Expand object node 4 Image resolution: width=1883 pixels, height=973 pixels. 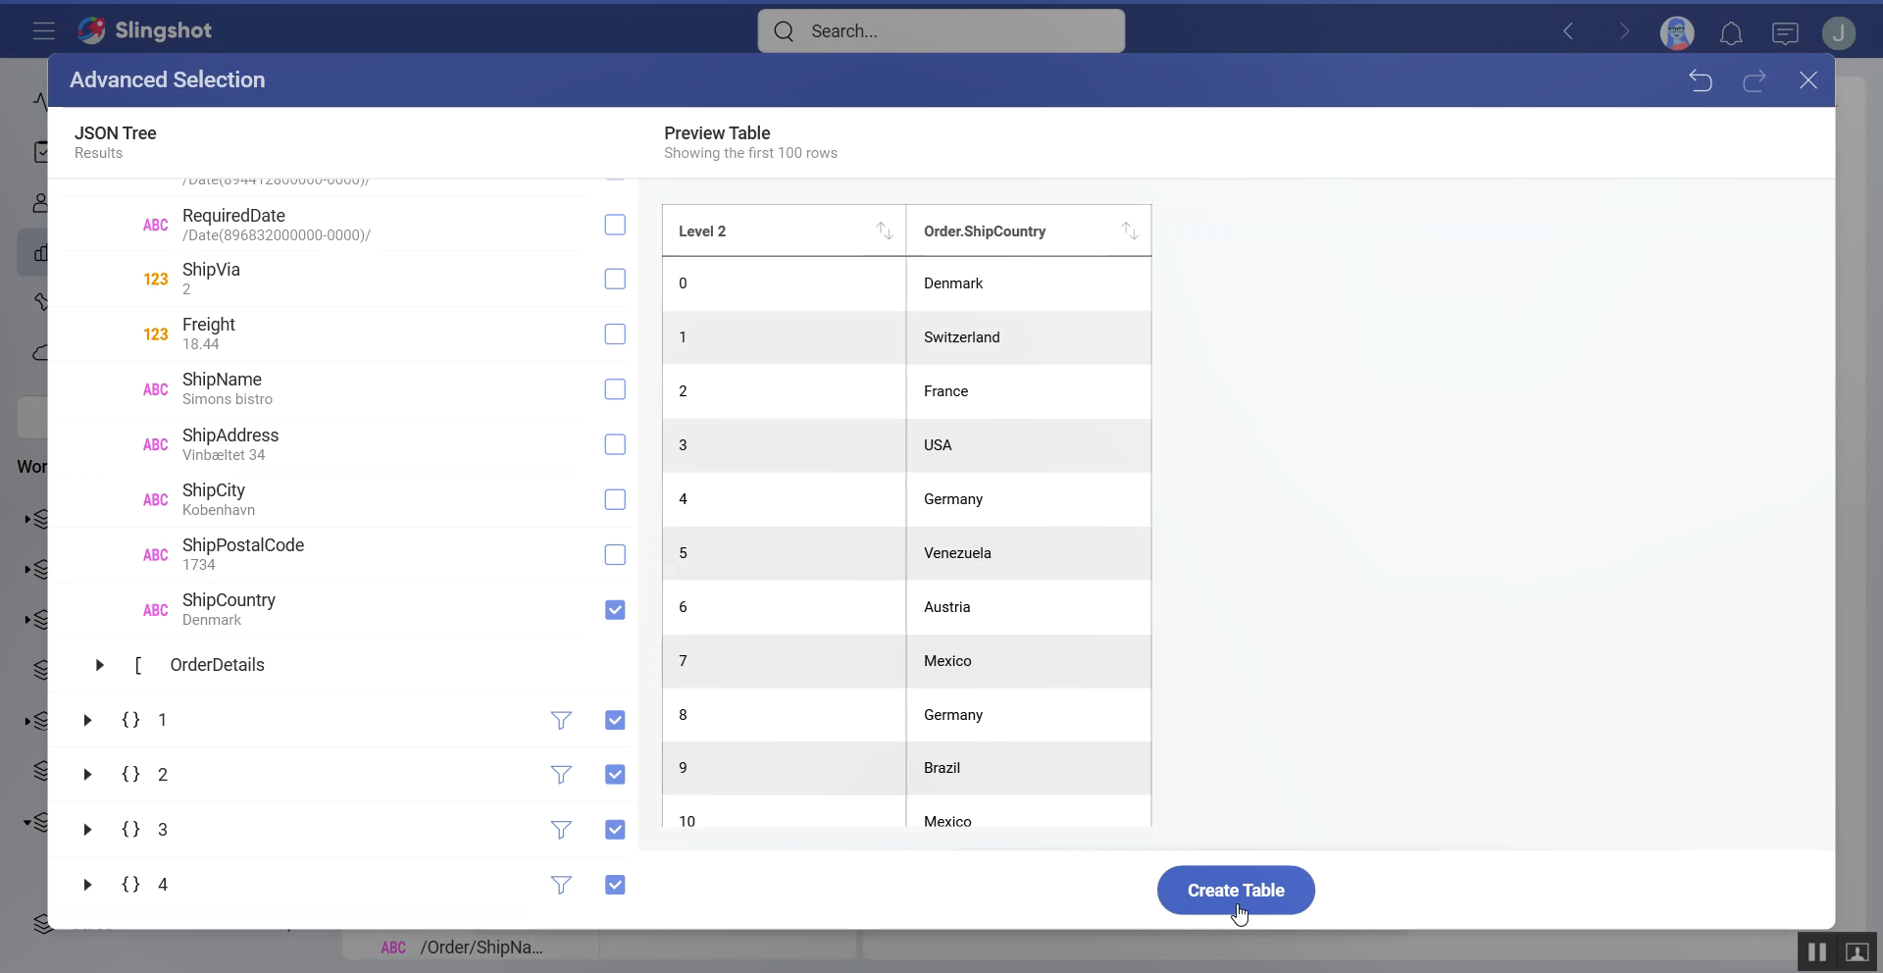[x=87, y=885]
